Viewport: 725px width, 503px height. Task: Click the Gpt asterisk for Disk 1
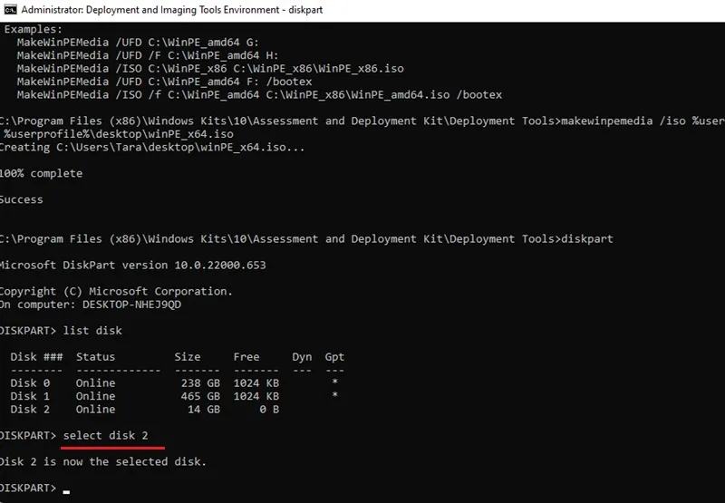334,395
